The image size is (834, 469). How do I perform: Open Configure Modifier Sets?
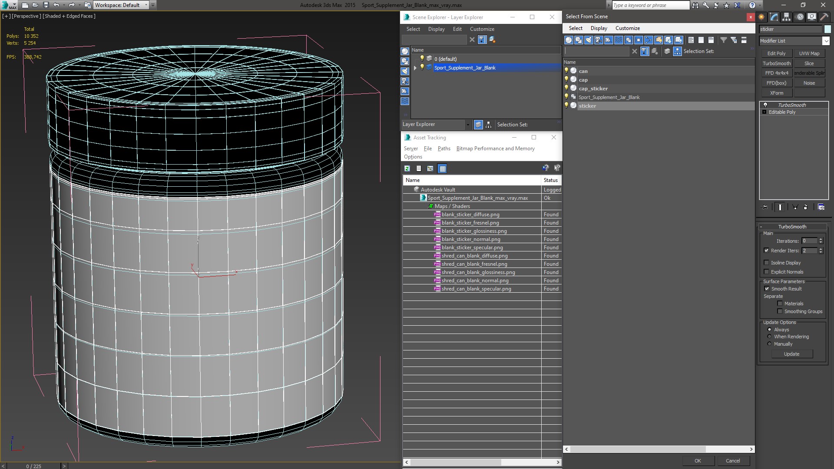click(821, 207)
